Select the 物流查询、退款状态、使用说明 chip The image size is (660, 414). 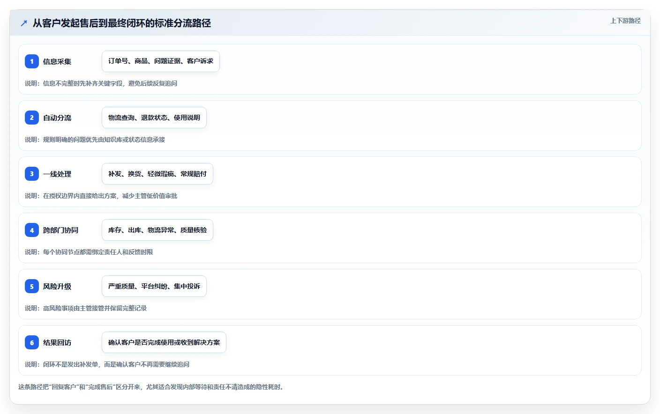pyautogui.click(x=154, y=118)
